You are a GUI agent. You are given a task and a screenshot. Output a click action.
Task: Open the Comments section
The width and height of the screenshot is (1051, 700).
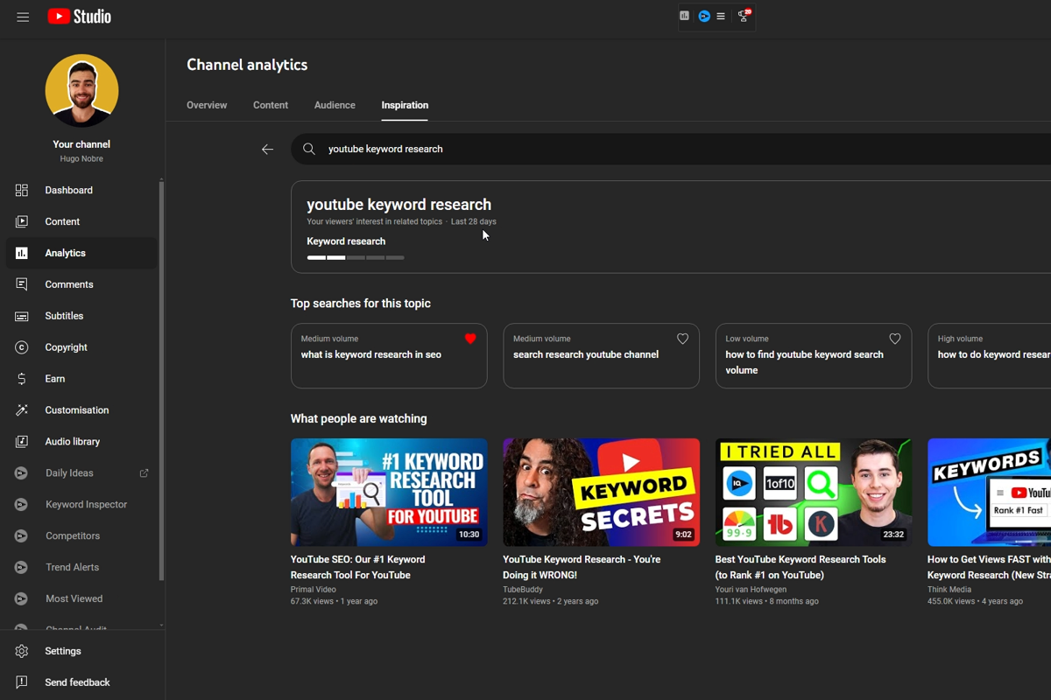coord(68,283)
